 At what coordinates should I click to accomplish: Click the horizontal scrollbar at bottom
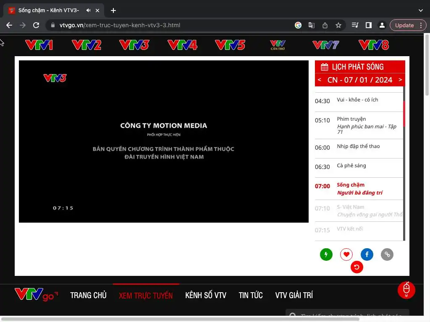click(x=180, y=319)
